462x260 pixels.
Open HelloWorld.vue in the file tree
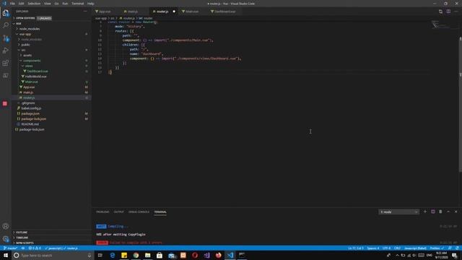[51, 77]
